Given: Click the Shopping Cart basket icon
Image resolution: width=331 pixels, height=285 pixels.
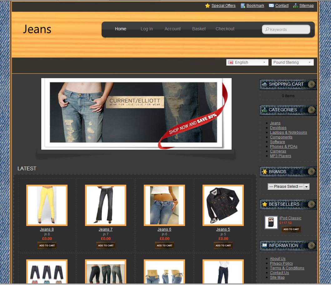Looking at the screenshot, I should point(265,84).
